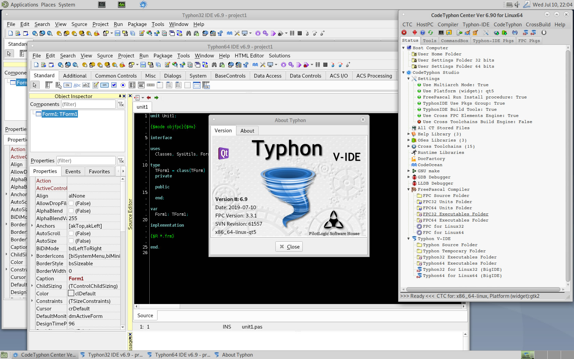
Task: Switch to About tab in About Typhon
Action: (247, 131)
